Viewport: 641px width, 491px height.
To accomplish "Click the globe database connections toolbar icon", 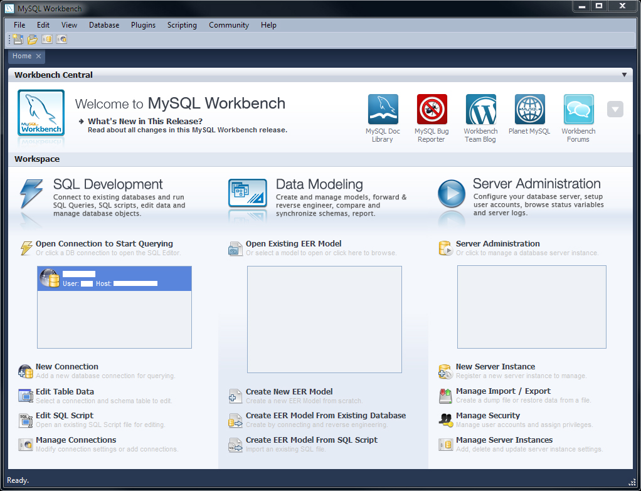I will coord(61,40).
